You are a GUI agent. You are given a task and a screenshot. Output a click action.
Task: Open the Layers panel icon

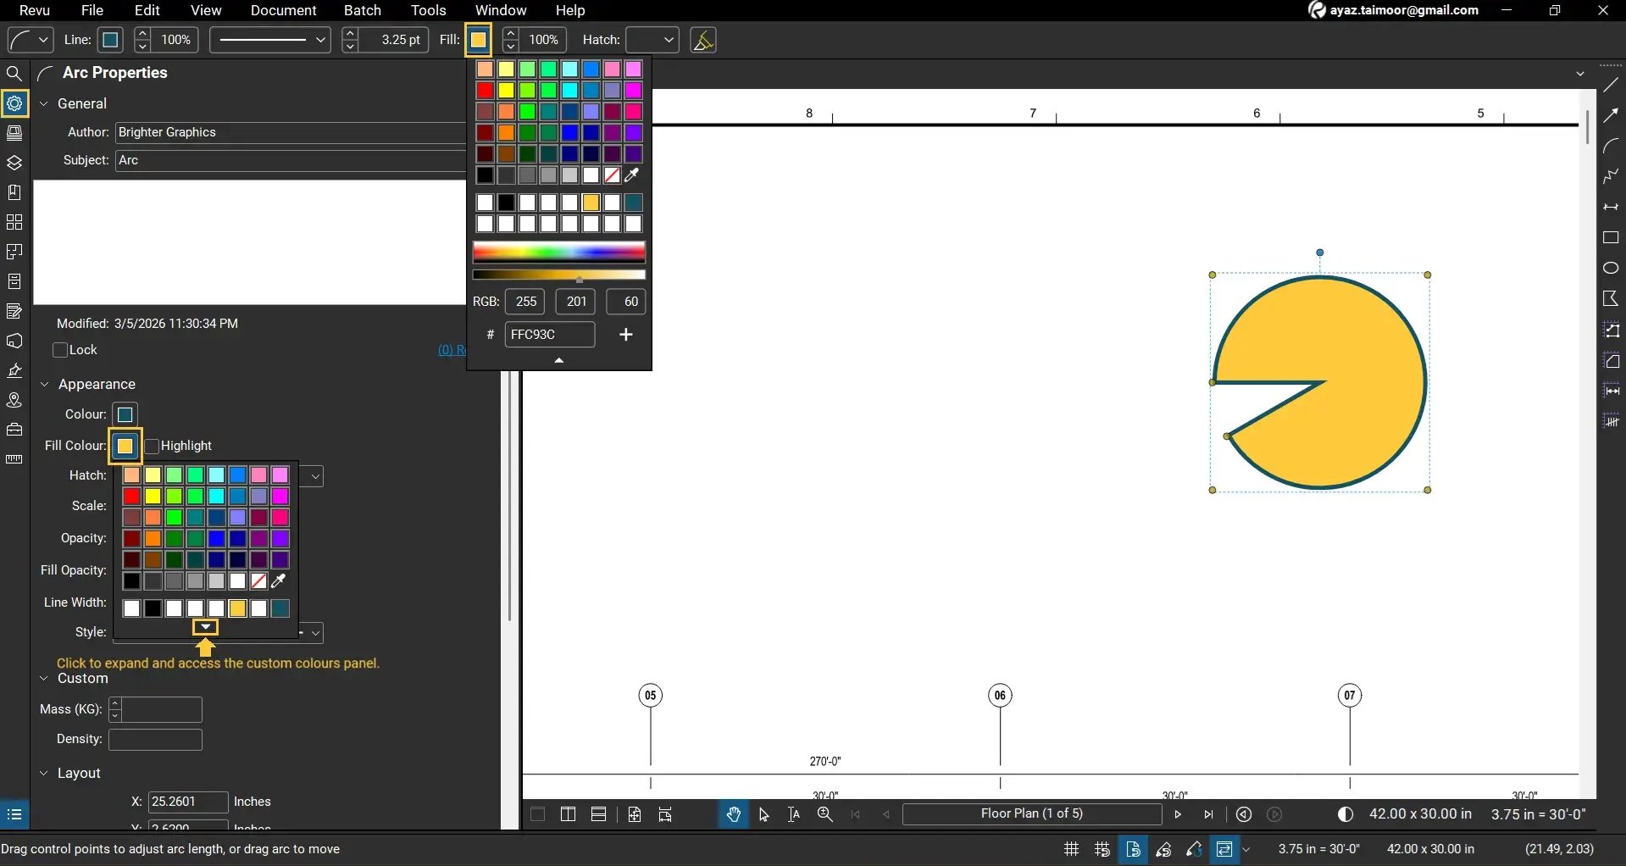coord(14,163)
